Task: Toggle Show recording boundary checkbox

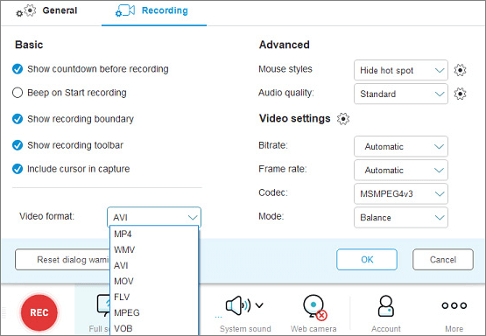Action: click(18, 119)
